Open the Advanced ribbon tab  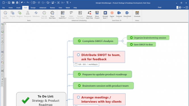[x=43, y=8]
